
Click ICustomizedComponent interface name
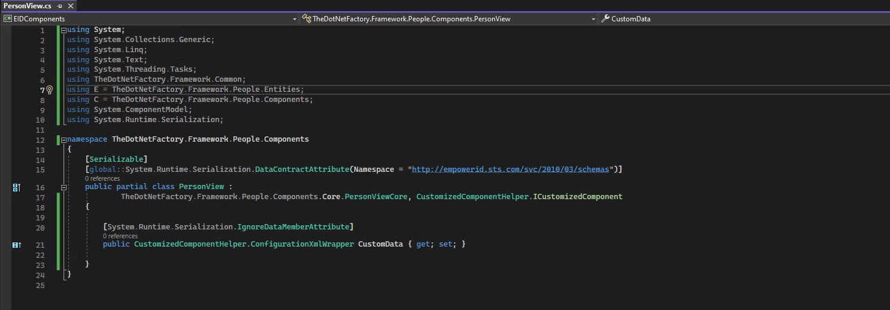click(578, 196)
